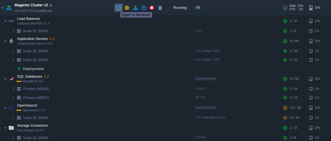331x141 pixels.
Task: Click SQL Databases auto-clustering label
Action: (x=205, y=78)
